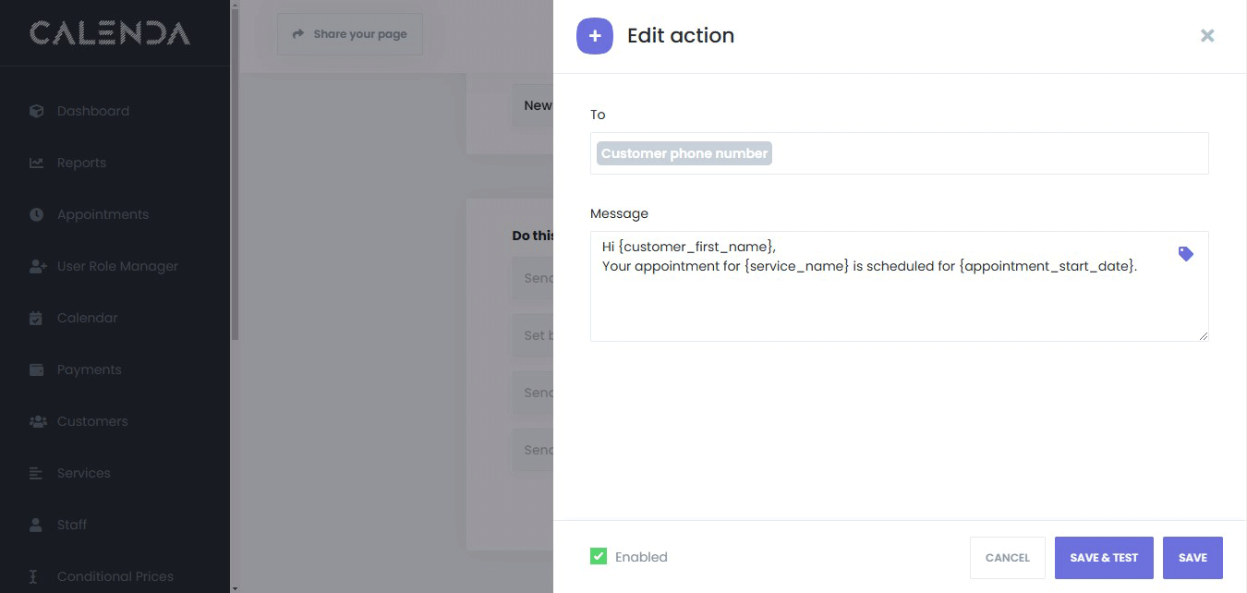Click inside the Message text area
Viewport: 1247px width, 593px height.
tap(887, 305)
